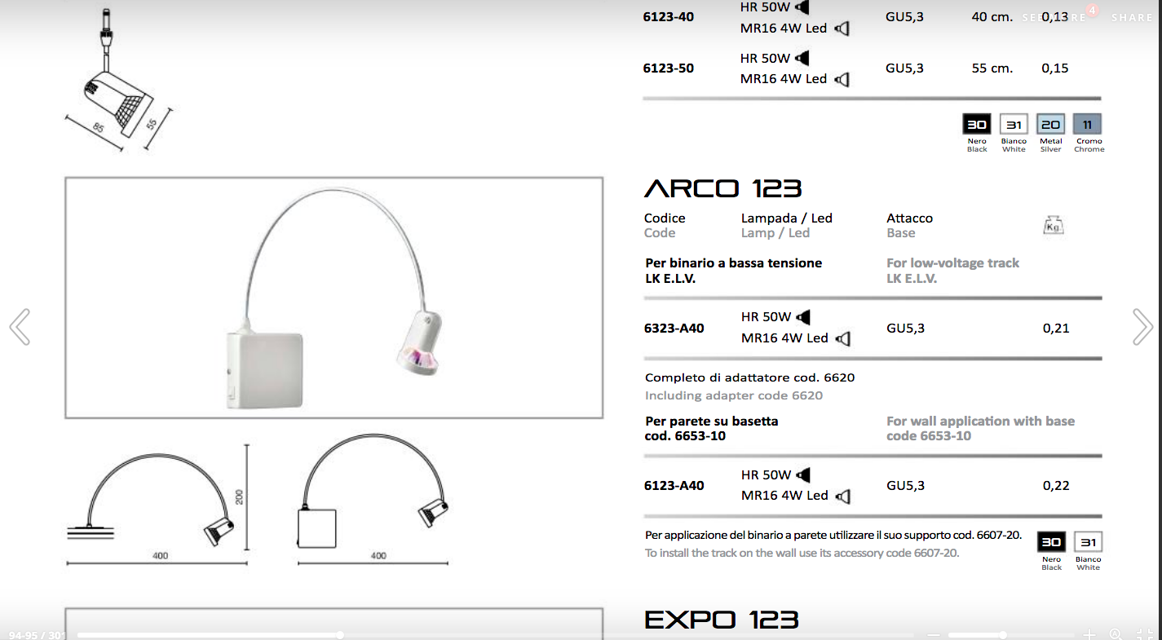
Task: Select the Bianco White 31 swatch under ARCO 123
Action: click(1088, 542)
